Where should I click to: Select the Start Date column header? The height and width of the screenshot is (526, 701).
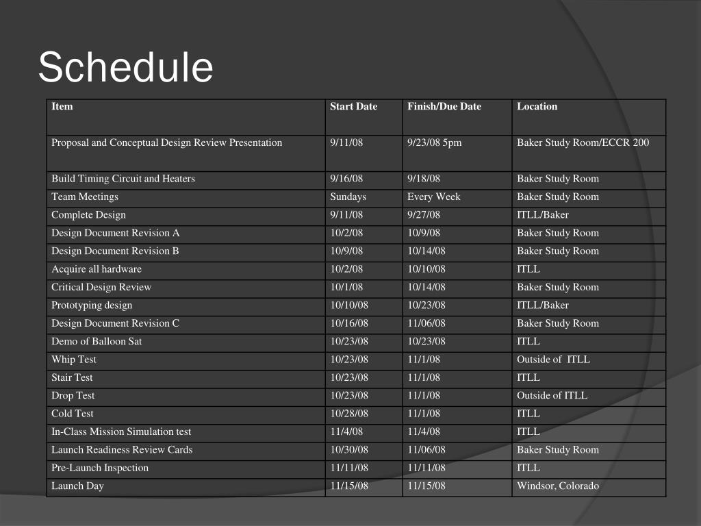(354, 106)
